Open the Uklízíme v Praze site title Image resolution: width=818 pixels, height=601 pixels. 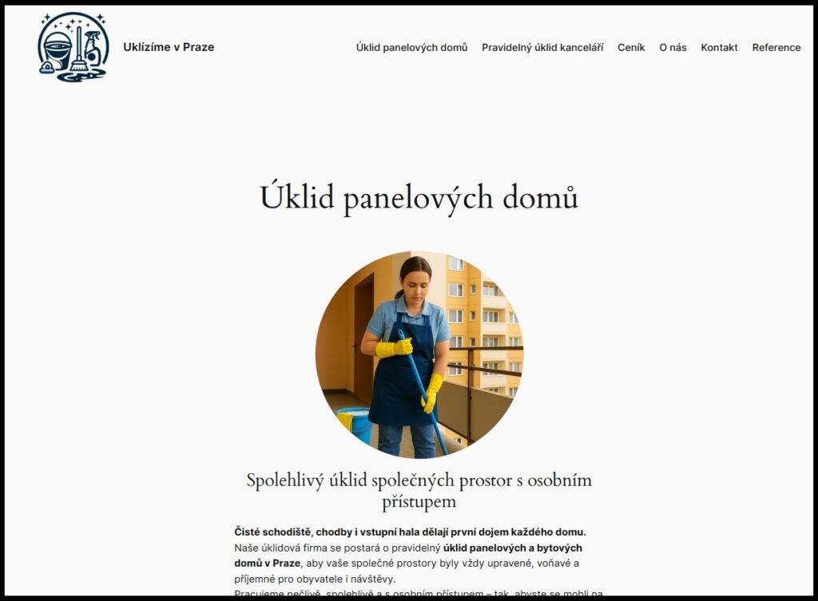(169, 47)
